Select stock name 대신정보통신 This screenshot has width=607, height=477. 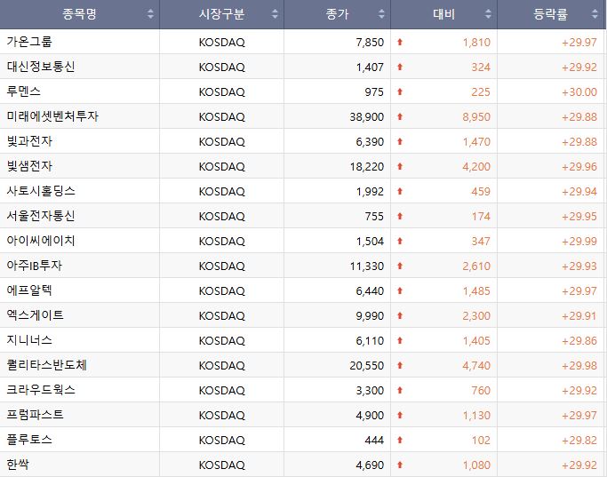tap(41, 67)
